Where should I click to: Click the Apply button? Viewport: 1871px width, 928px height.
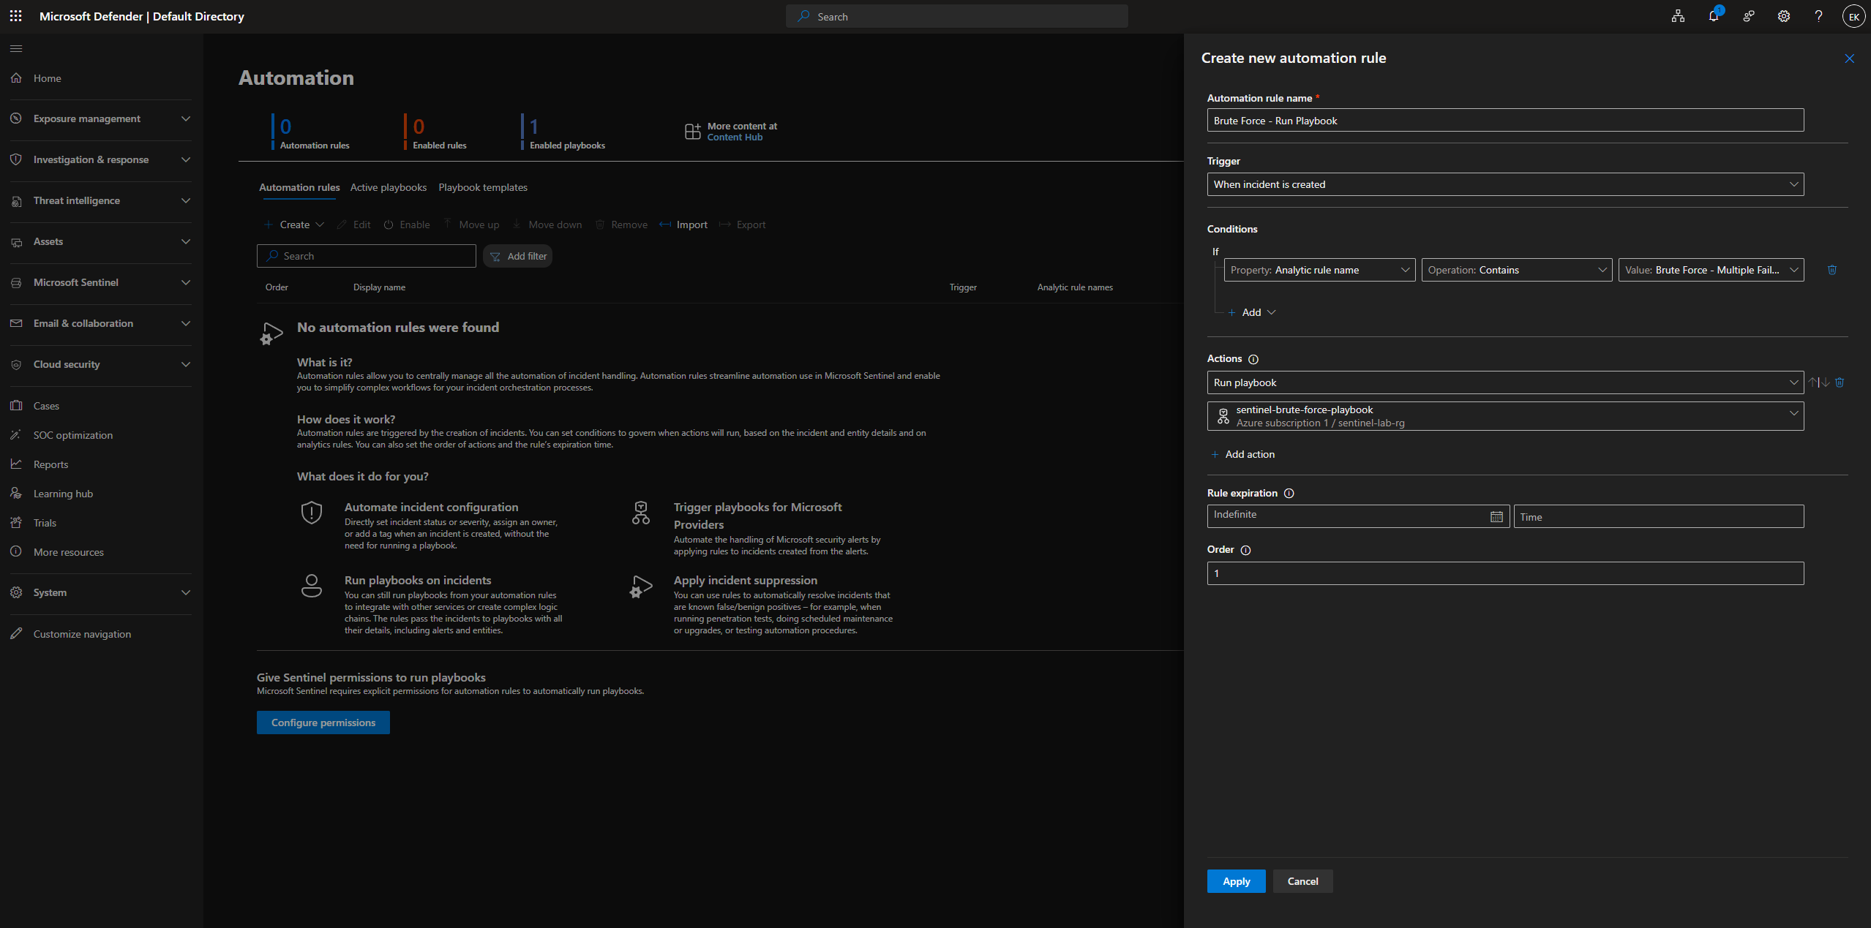click(x=1236, y=881)
